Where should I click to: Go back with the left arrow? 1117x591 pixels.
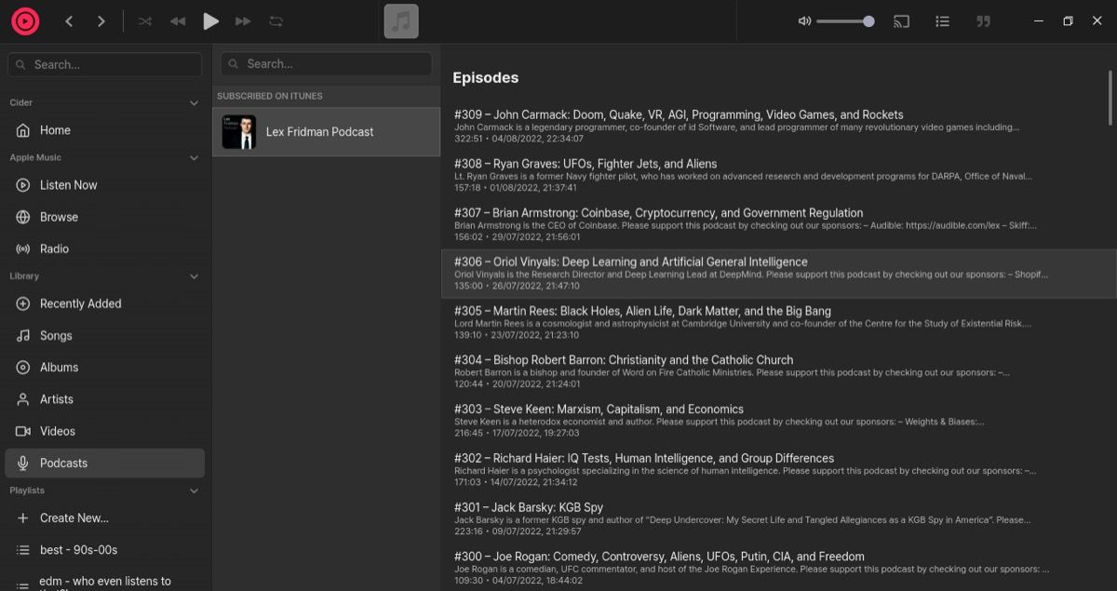[x=69, y=21]
